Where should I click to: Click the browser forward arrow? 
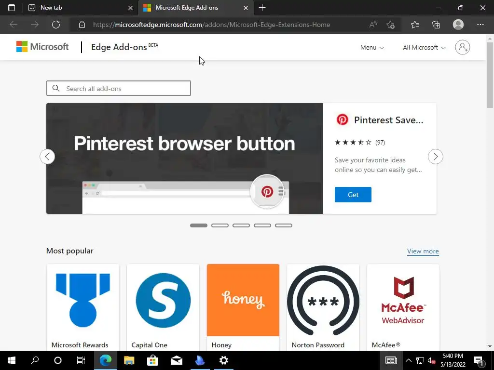click(35, 25)
